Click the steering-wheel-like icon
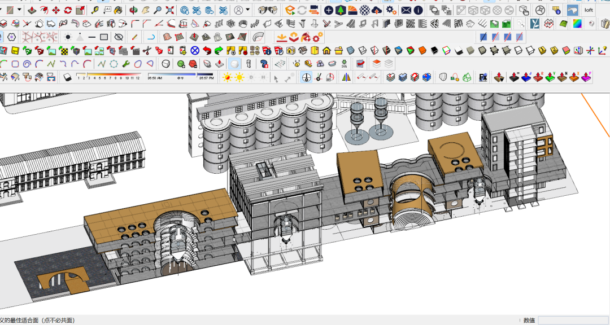 coord(539,10)
